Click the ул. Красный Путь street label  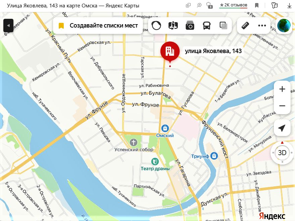point(58,46)
